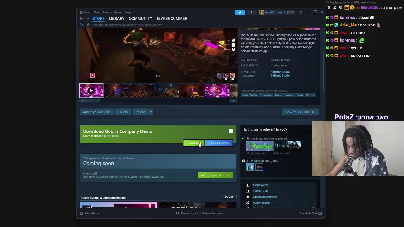Click the media strip horizontal scrollbar
The height and width of the screenshot is (227, 404).
93,101
